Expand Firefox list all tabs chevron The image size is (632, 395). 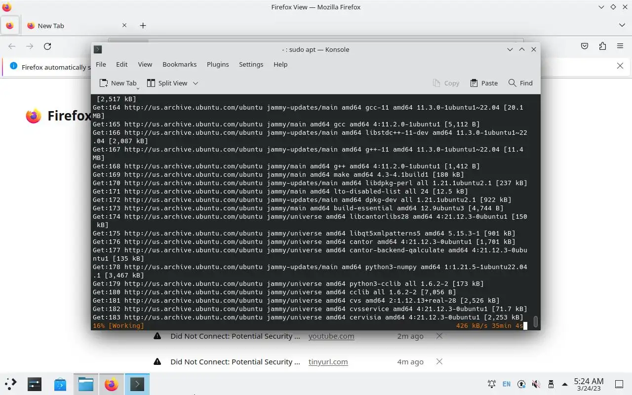622,25
